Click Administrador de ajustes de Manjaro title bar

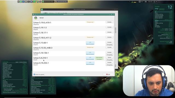(x=74, y=14)
